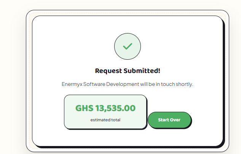Click the word Request in the heading
Viewport: 241px width, 154px height.
(x=109, y=71)
